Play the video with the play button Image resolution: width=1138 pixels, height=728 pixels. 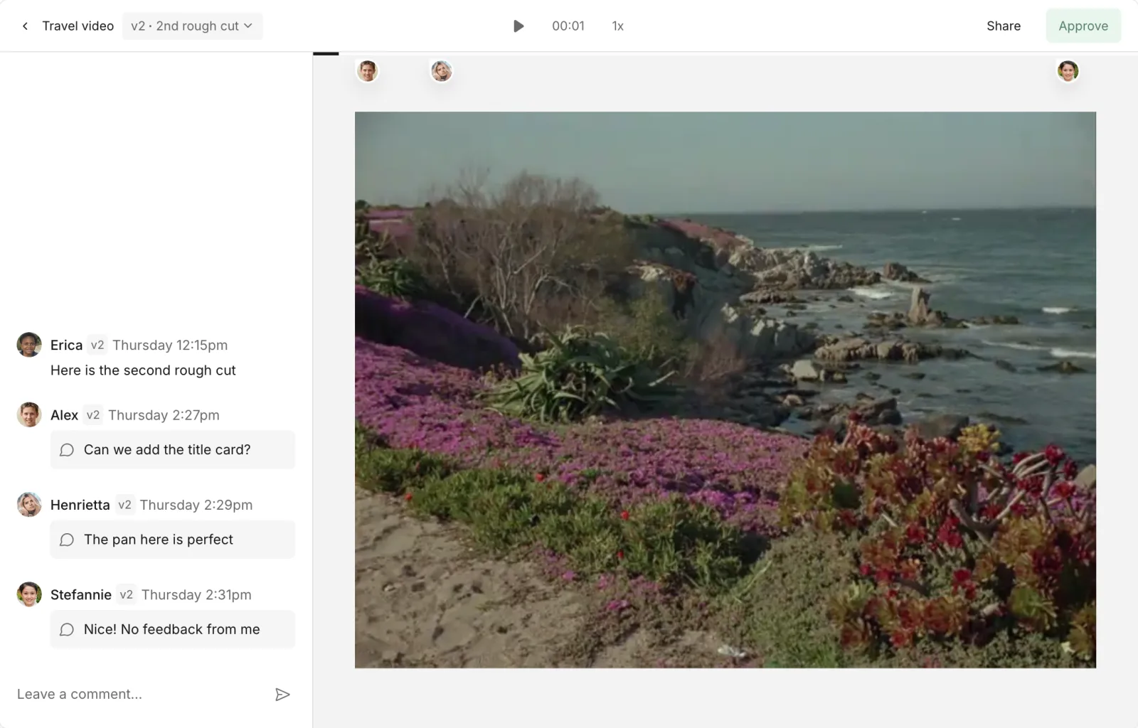(519, 26)
